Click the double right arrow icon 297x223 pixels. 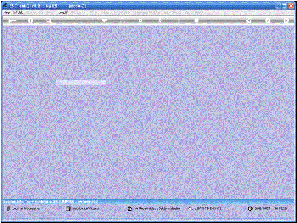pyautogui.click(x=160, y=20)
